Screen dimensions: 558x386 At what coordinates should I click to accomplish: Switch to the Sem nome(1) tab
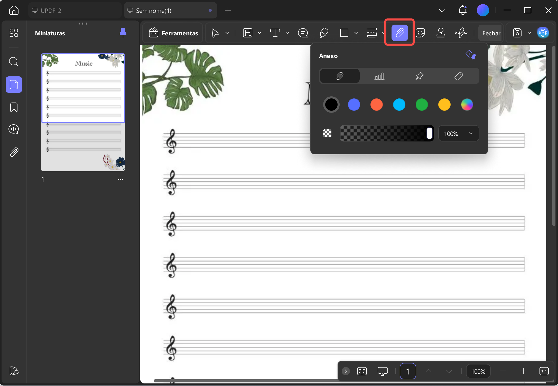click(x=170, y=11)
